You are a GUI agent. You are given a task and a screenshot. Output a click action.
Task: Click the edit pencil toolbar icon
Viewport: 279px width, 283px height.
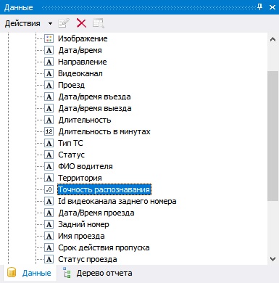click(x=64, y=23)
